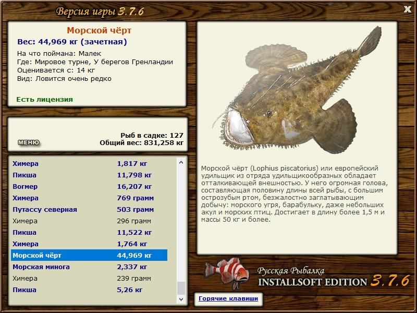Image resolution: width=417 pixels, height=313 pixels.
Task: Click the Где: Мировое турне line
Action: point(95,62)
